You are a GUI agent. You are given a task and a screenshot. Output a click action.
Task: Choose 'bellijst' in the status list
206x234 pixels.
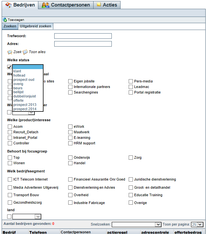click(28, 92)
